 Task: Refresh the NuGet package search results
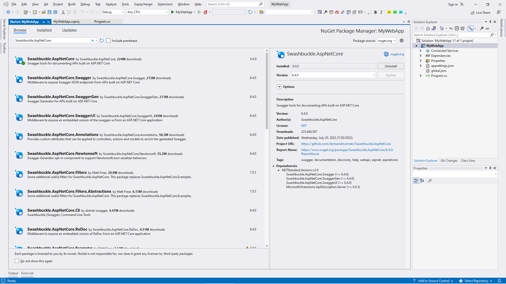click(x=102, y=40)
